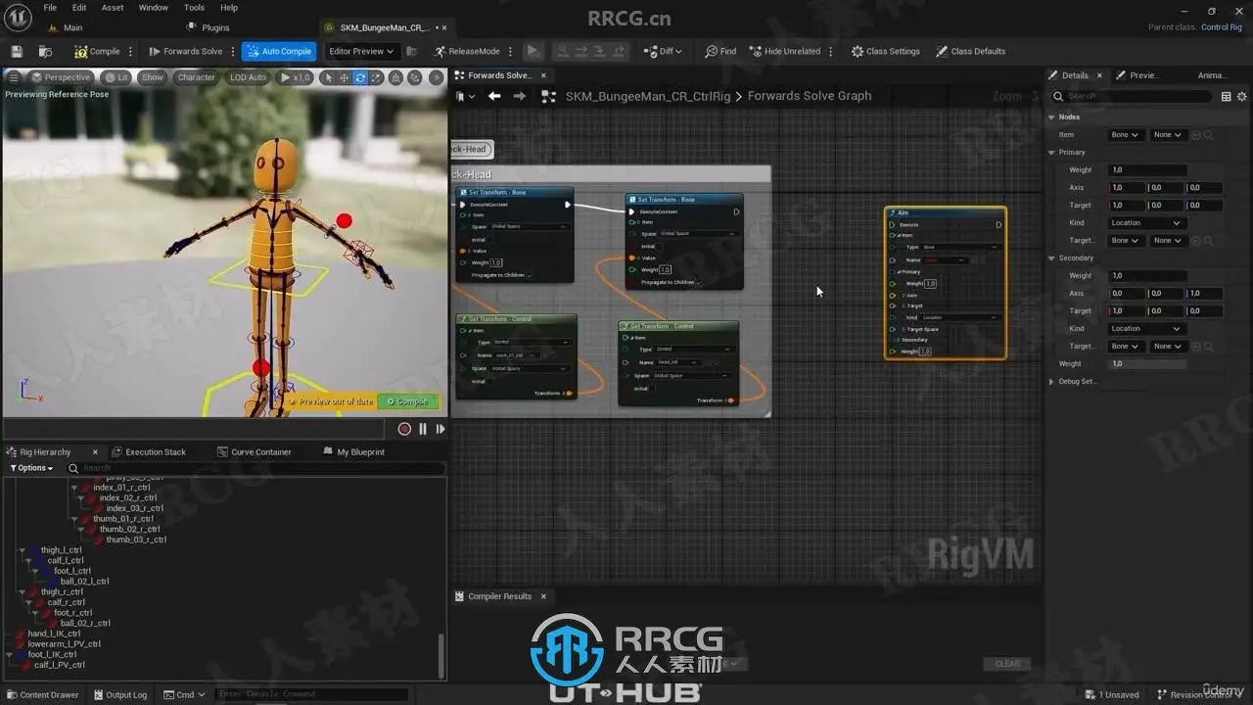Select the hand_l_IK_ctrl item in Rig Hierarchy
Screen dimensions: 1253x705
coord(54,634)
